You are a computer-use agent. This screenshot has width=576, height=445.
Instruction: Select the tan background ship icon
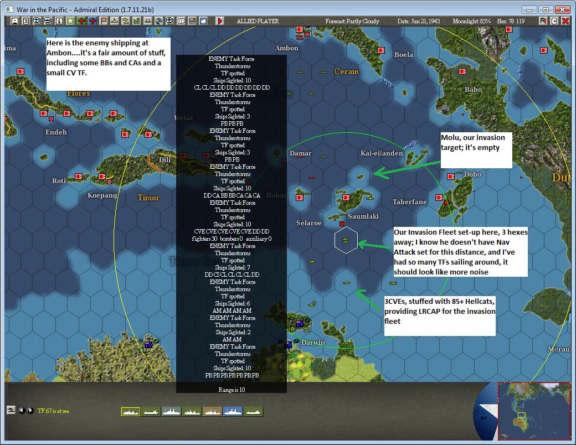[x=212, y=412]
